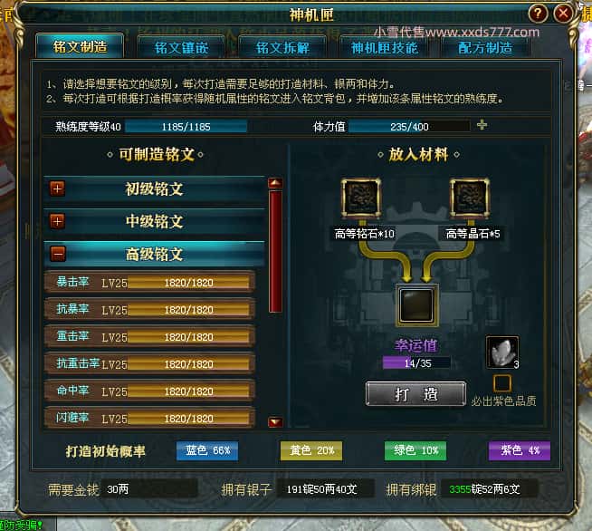Click the red list scrollbar thumb
Image resolution: width=592 pixels, height=531 pixels.
tap(275, 251)
